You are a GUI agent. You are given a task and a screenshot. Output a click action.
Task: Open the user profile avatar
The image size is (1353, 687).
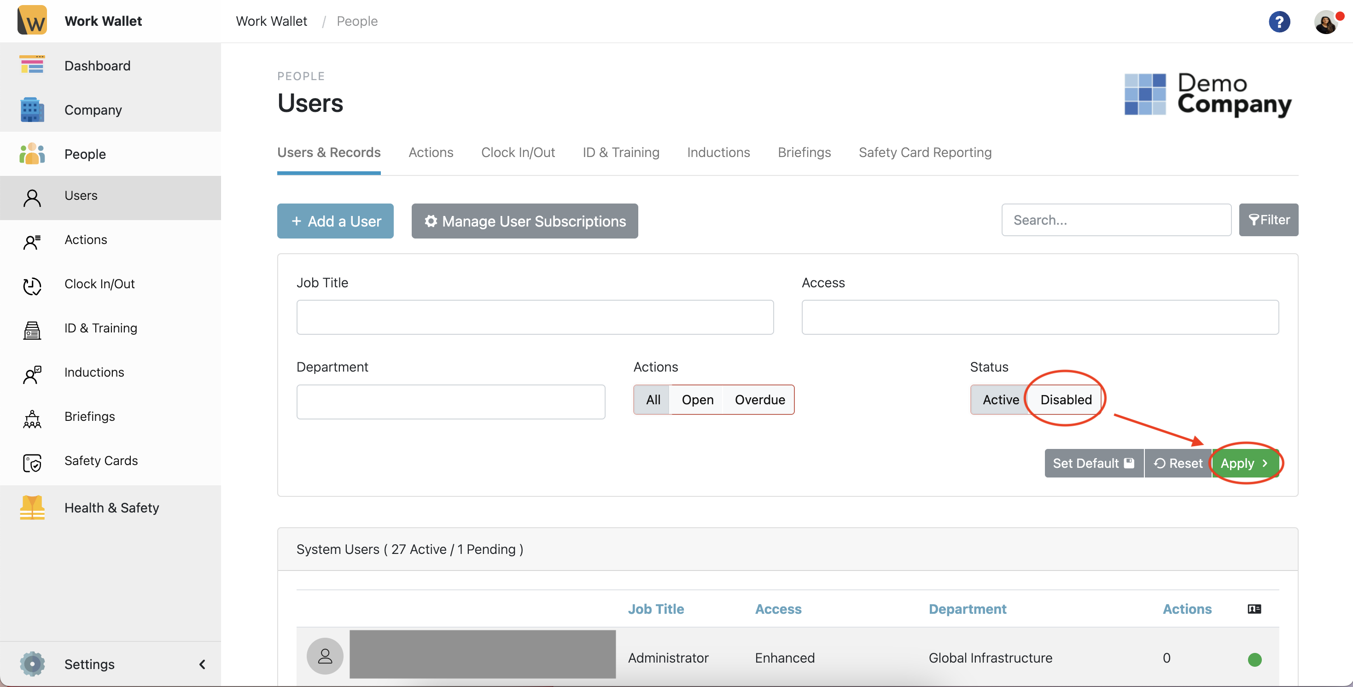tap(1326, 22)
